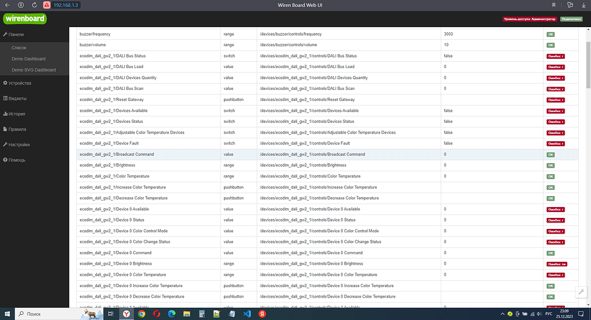This screenshot has height=320, width=591.
Task: Click the error badge on Reset Gateway row
Action: click(556, 100)
